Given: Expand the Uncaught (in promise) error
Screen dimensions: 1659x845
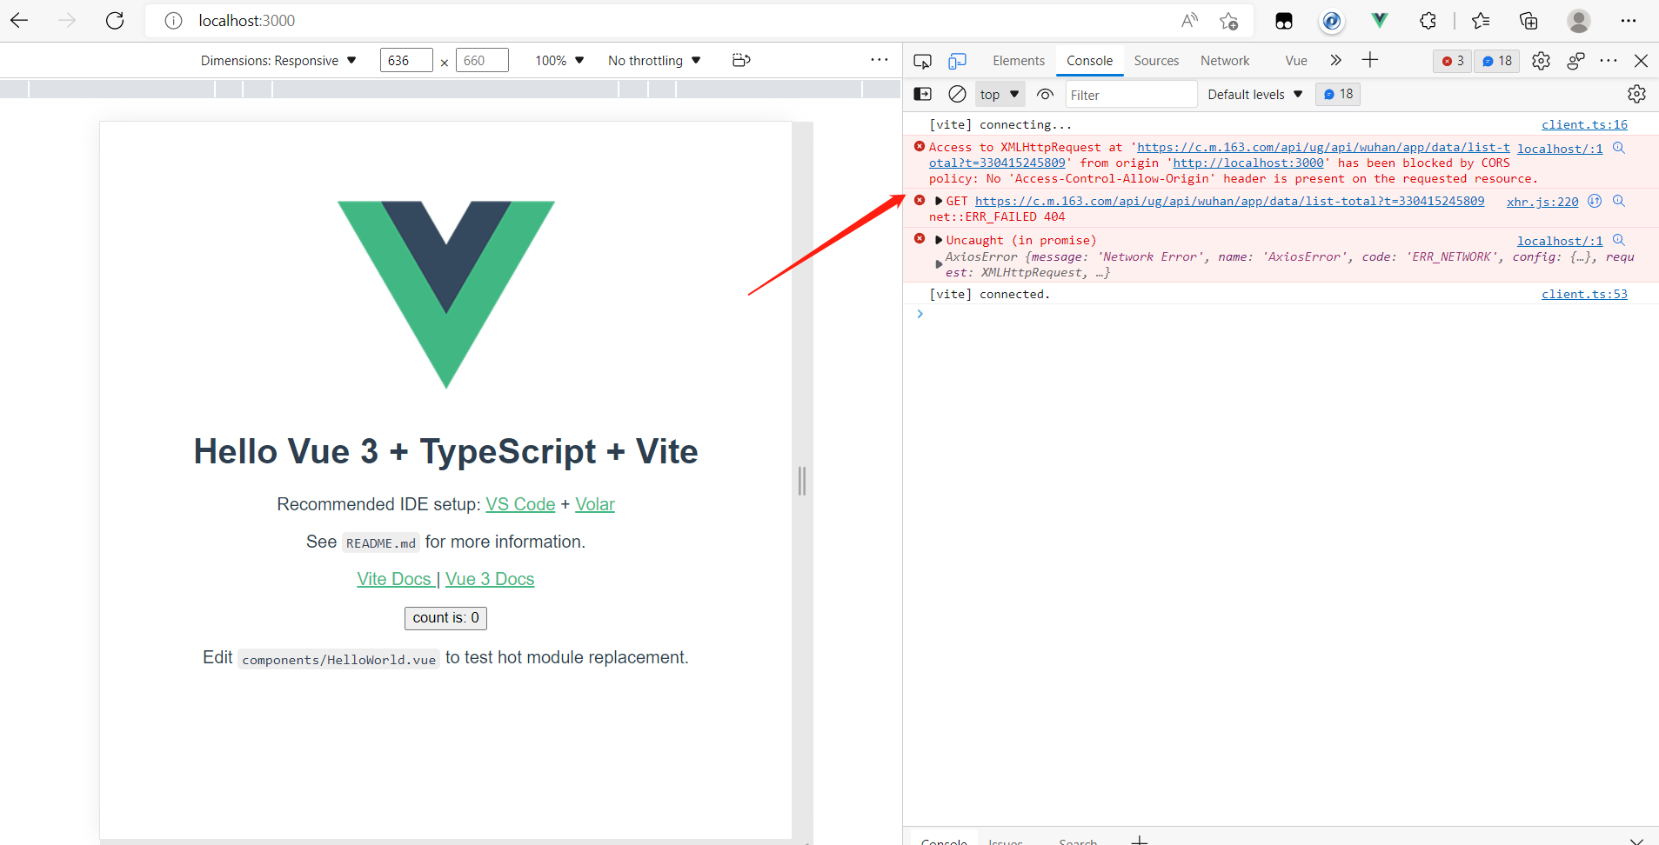Looking at the screenshot, I should [939, 240].
